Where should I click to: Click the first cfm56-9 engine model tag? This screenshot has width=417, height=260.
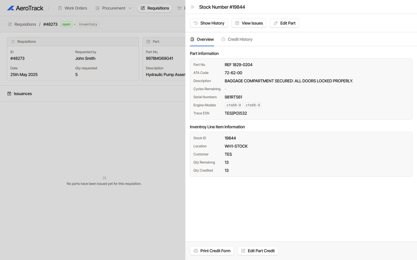[x=234, y=105]
